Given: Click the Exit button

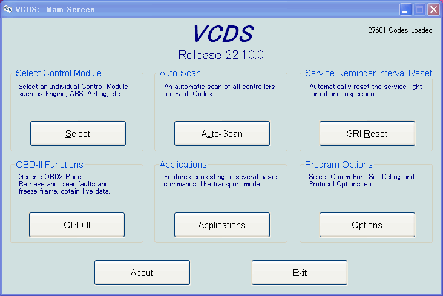Looking at the screenshot, I should coord(300,272).
